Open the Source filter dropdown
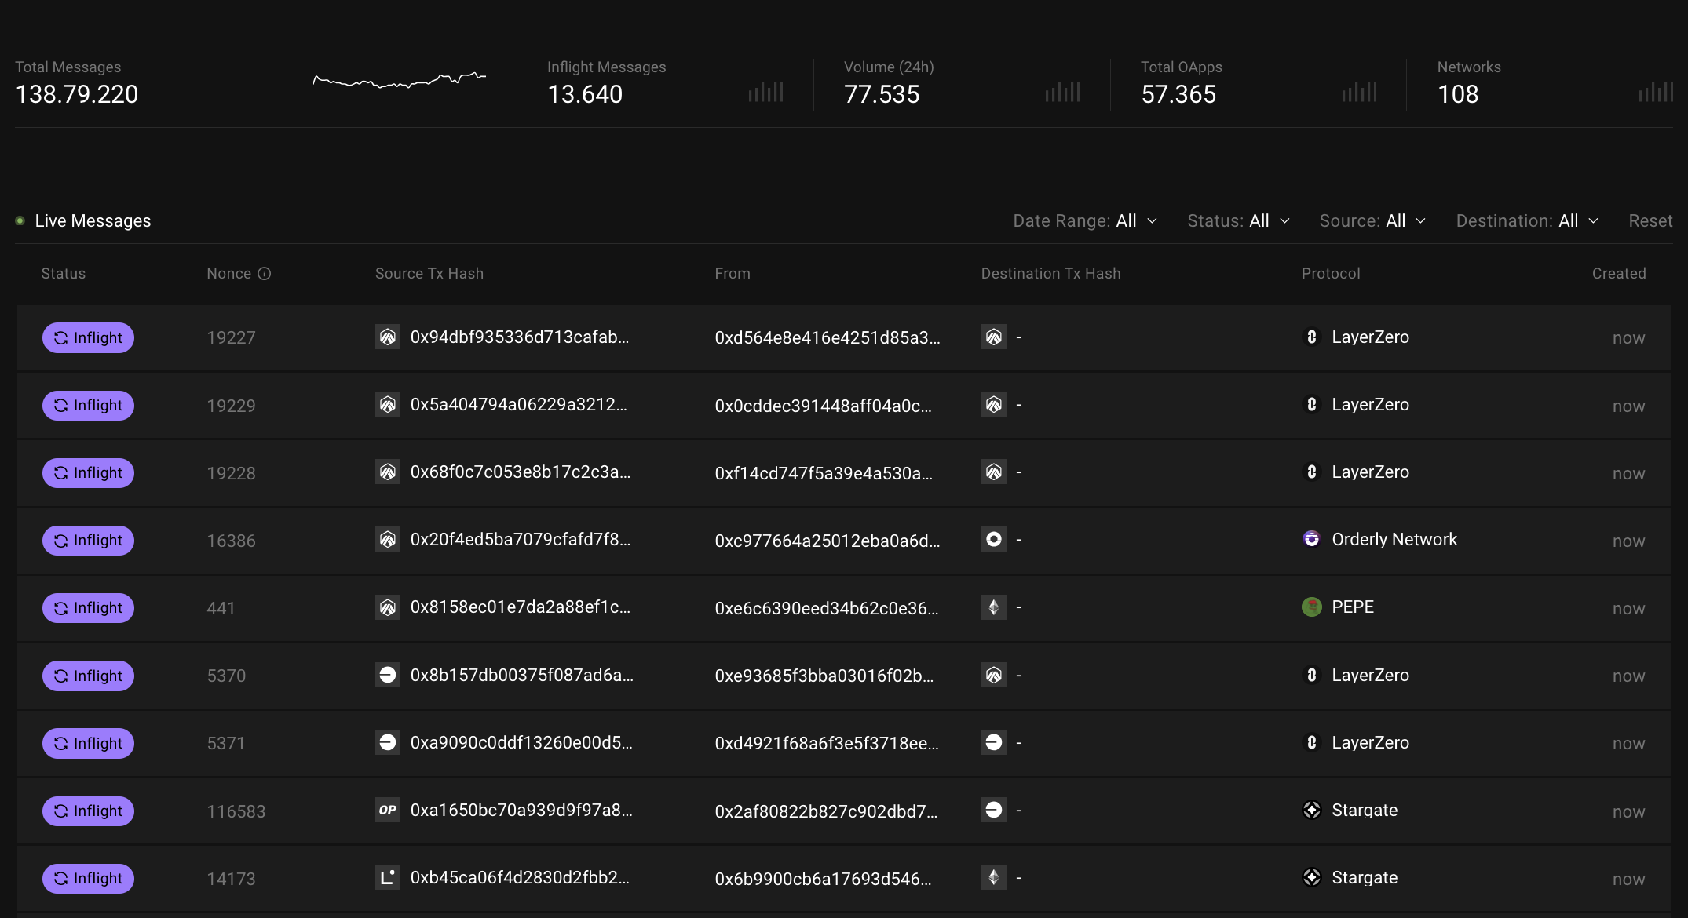Screen dimensions: 1688x918 (1372, 221)
